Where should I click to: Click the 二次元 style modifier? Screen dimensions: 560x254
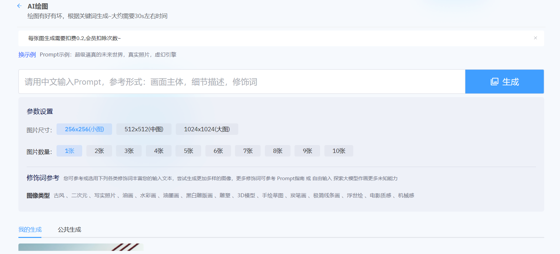(x=80, y=196)
